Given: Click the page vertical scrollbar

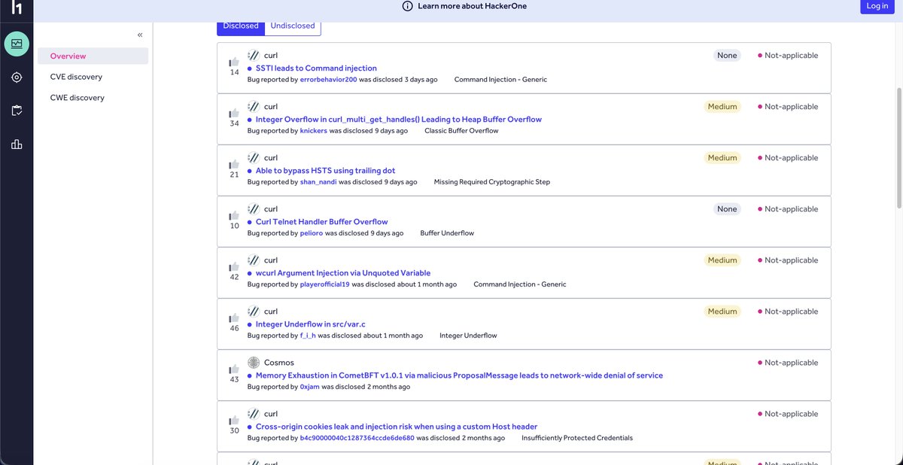Looking at the screenshot, I should tap(898, 147).
